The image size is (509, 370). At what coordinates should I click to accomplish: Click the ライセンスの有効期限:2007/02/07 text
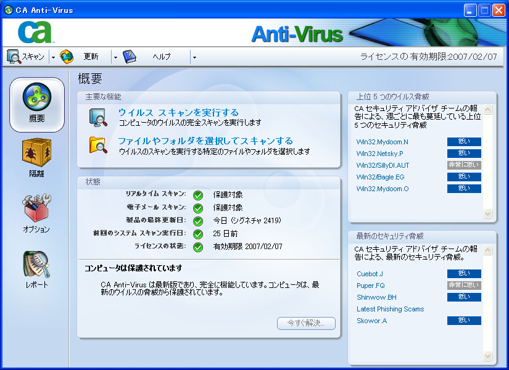[x=429, y=57]
